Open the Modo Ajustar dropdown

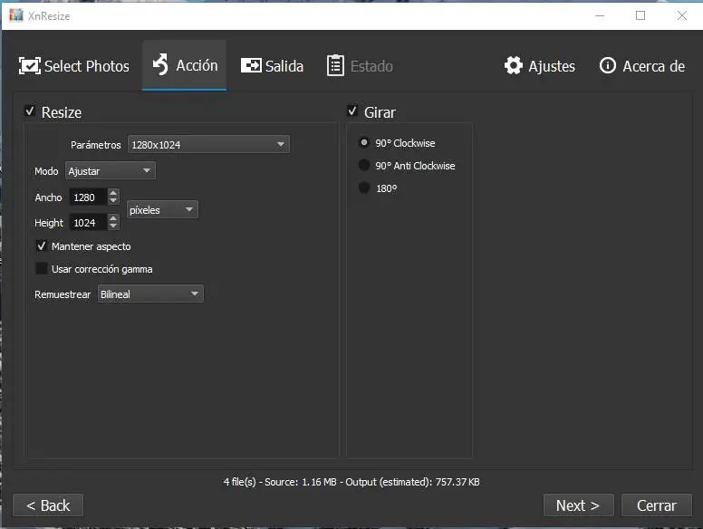tap(111, 171)
